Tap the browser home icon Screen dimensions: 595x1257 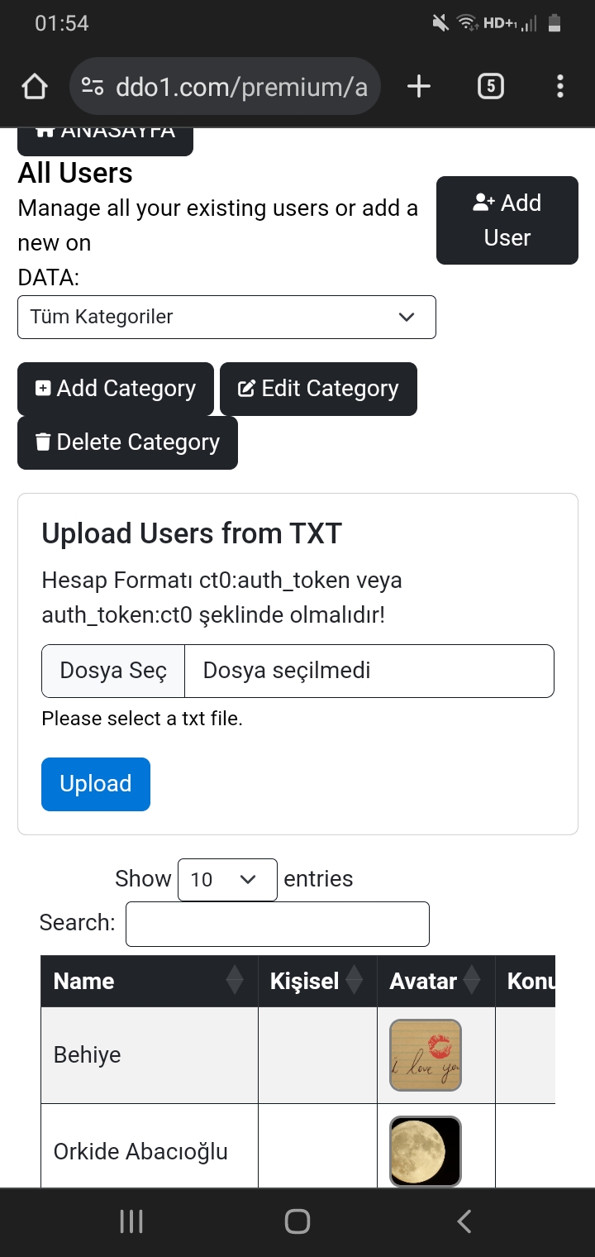(x=35, y=86)
